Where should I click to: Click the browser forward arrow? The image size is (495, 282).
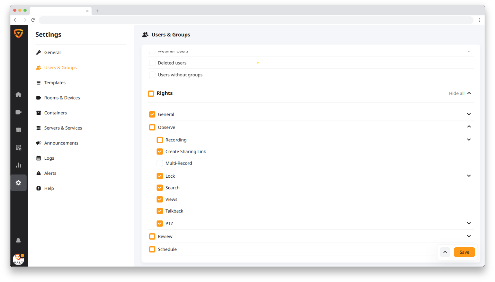point(24,20)
